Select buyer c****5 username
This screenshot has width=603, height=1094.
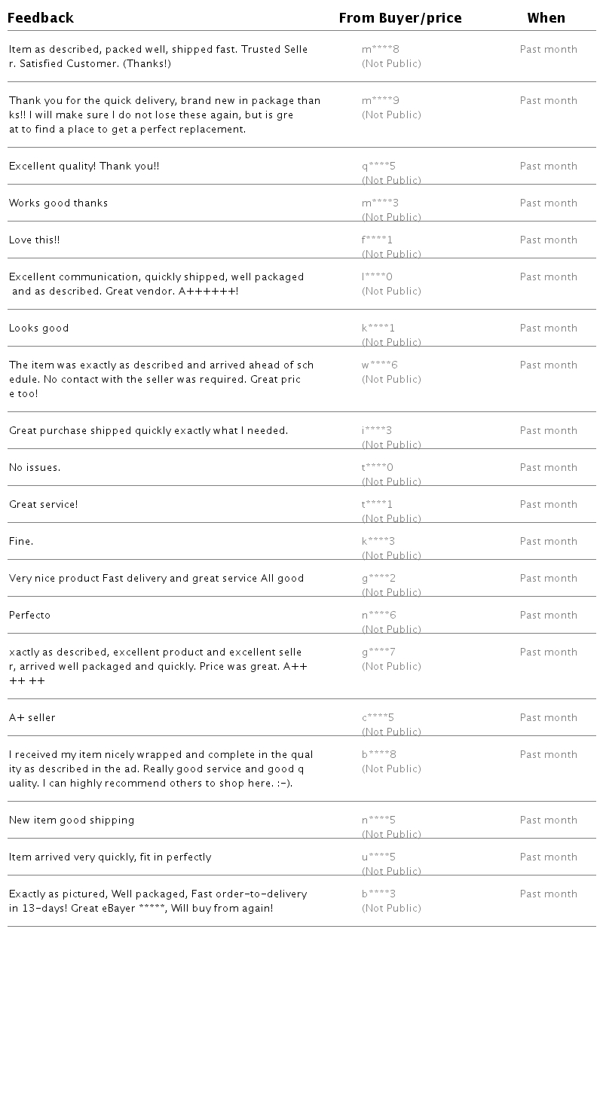click(x=378, y=718)
